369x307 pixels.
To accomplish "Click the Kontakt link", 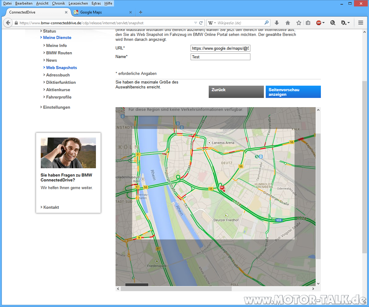I will pos(51,207).
